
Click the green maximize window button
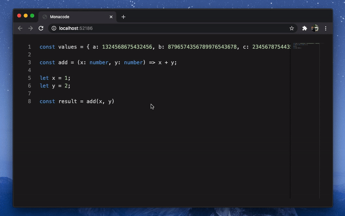point(32,15)
